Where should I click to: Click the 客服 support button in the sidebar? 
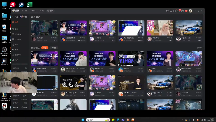click(x=24, y=107)
